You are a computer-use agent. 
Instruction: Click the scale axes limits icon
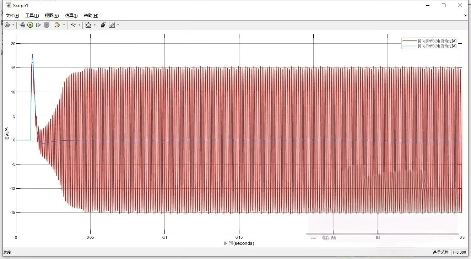(x=88, y=25)
